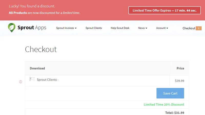Expand the Account dropdown menu
Viewport: 205px width, 115px height.
pos(162,28)
